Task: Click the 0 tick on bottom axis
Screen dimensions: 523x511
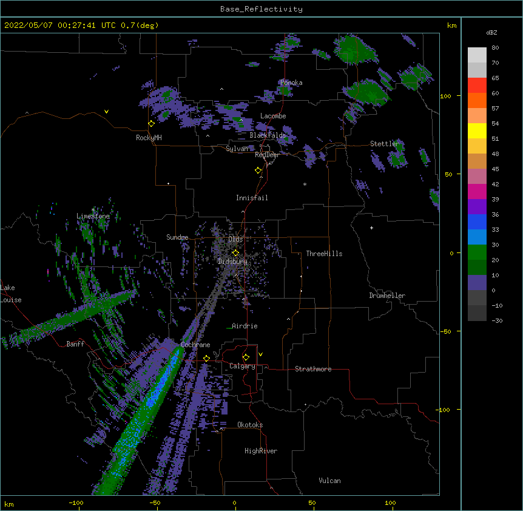Action: coord(234,503)
